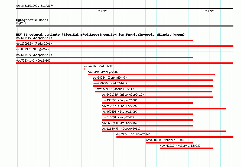
Task: Open nsv465693 (Itsara2009) label
Action: click(119, 112)
